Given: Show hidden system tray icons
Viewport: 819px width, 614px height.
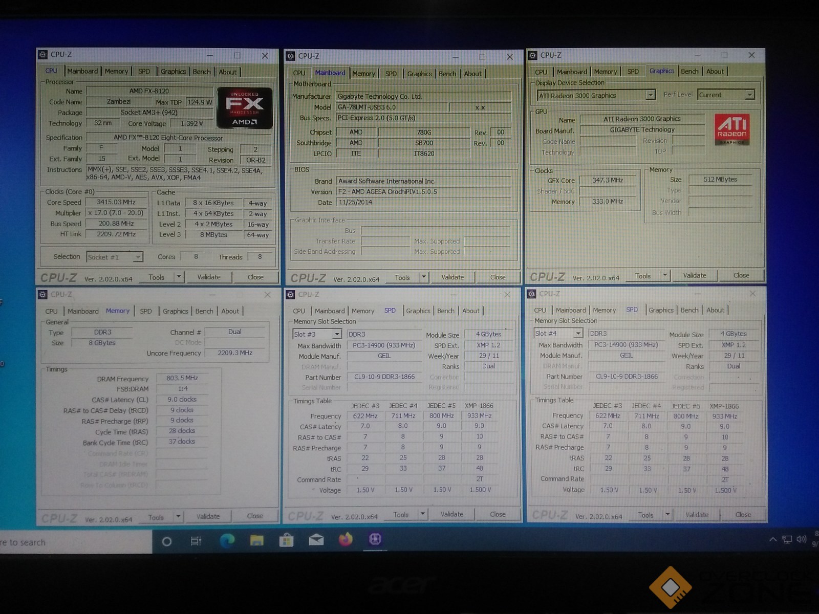Looking at the screenshot, I should point(773,539).
